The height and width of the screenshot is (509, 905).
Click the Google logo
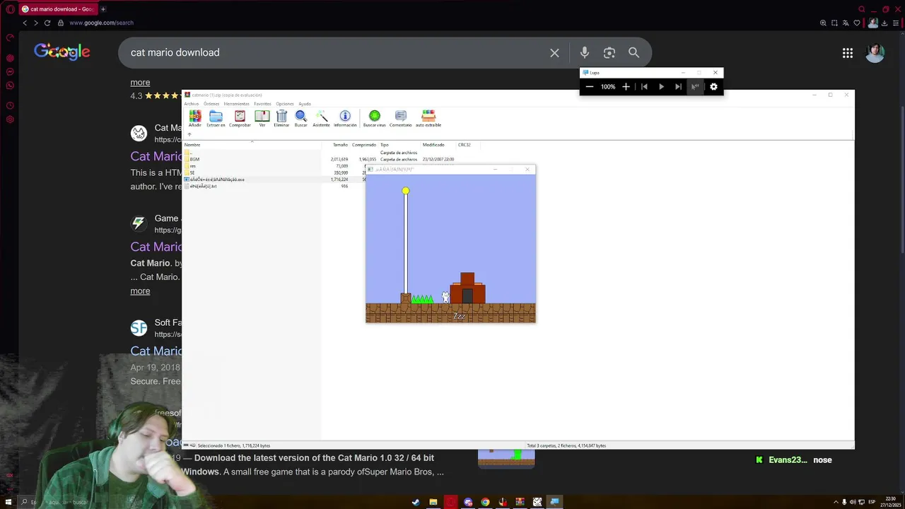[x=62, y=52]
